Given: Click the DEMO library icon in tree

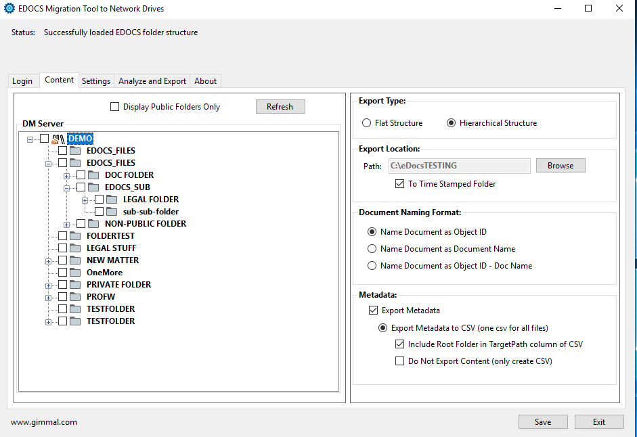Looking at the screenshot, I should click(x=58, y=139).
